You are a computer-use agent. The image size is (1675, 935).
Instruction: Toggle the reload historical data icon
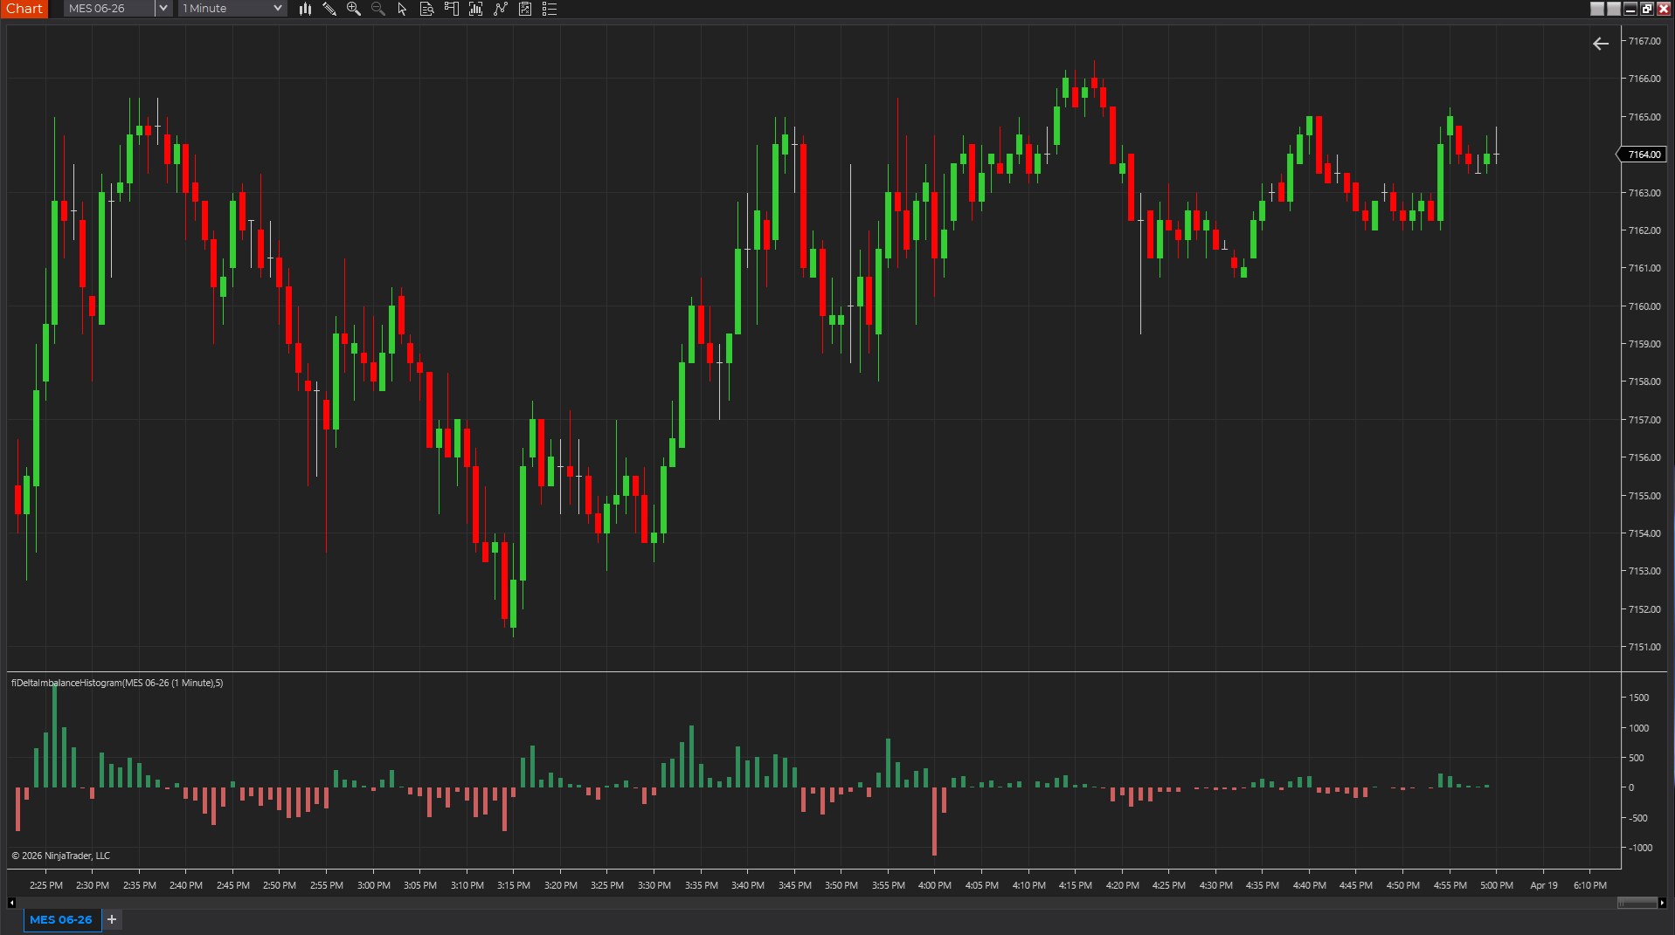(x=525, y=9)
